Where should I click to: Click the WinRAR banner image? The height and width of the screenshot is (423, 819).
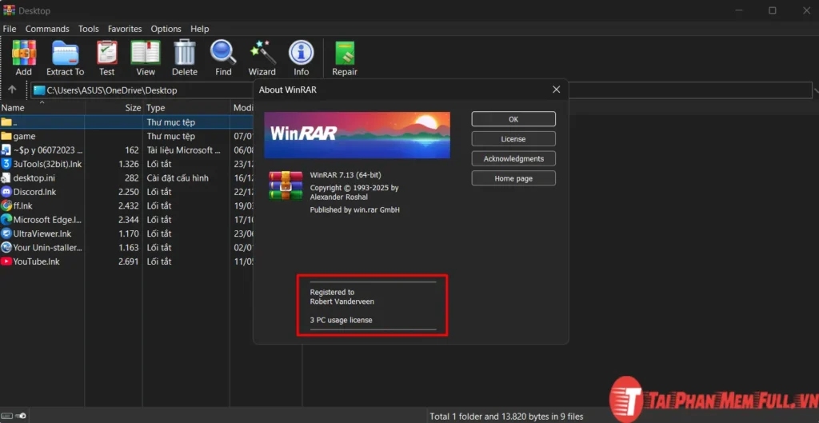coord(357,134)
